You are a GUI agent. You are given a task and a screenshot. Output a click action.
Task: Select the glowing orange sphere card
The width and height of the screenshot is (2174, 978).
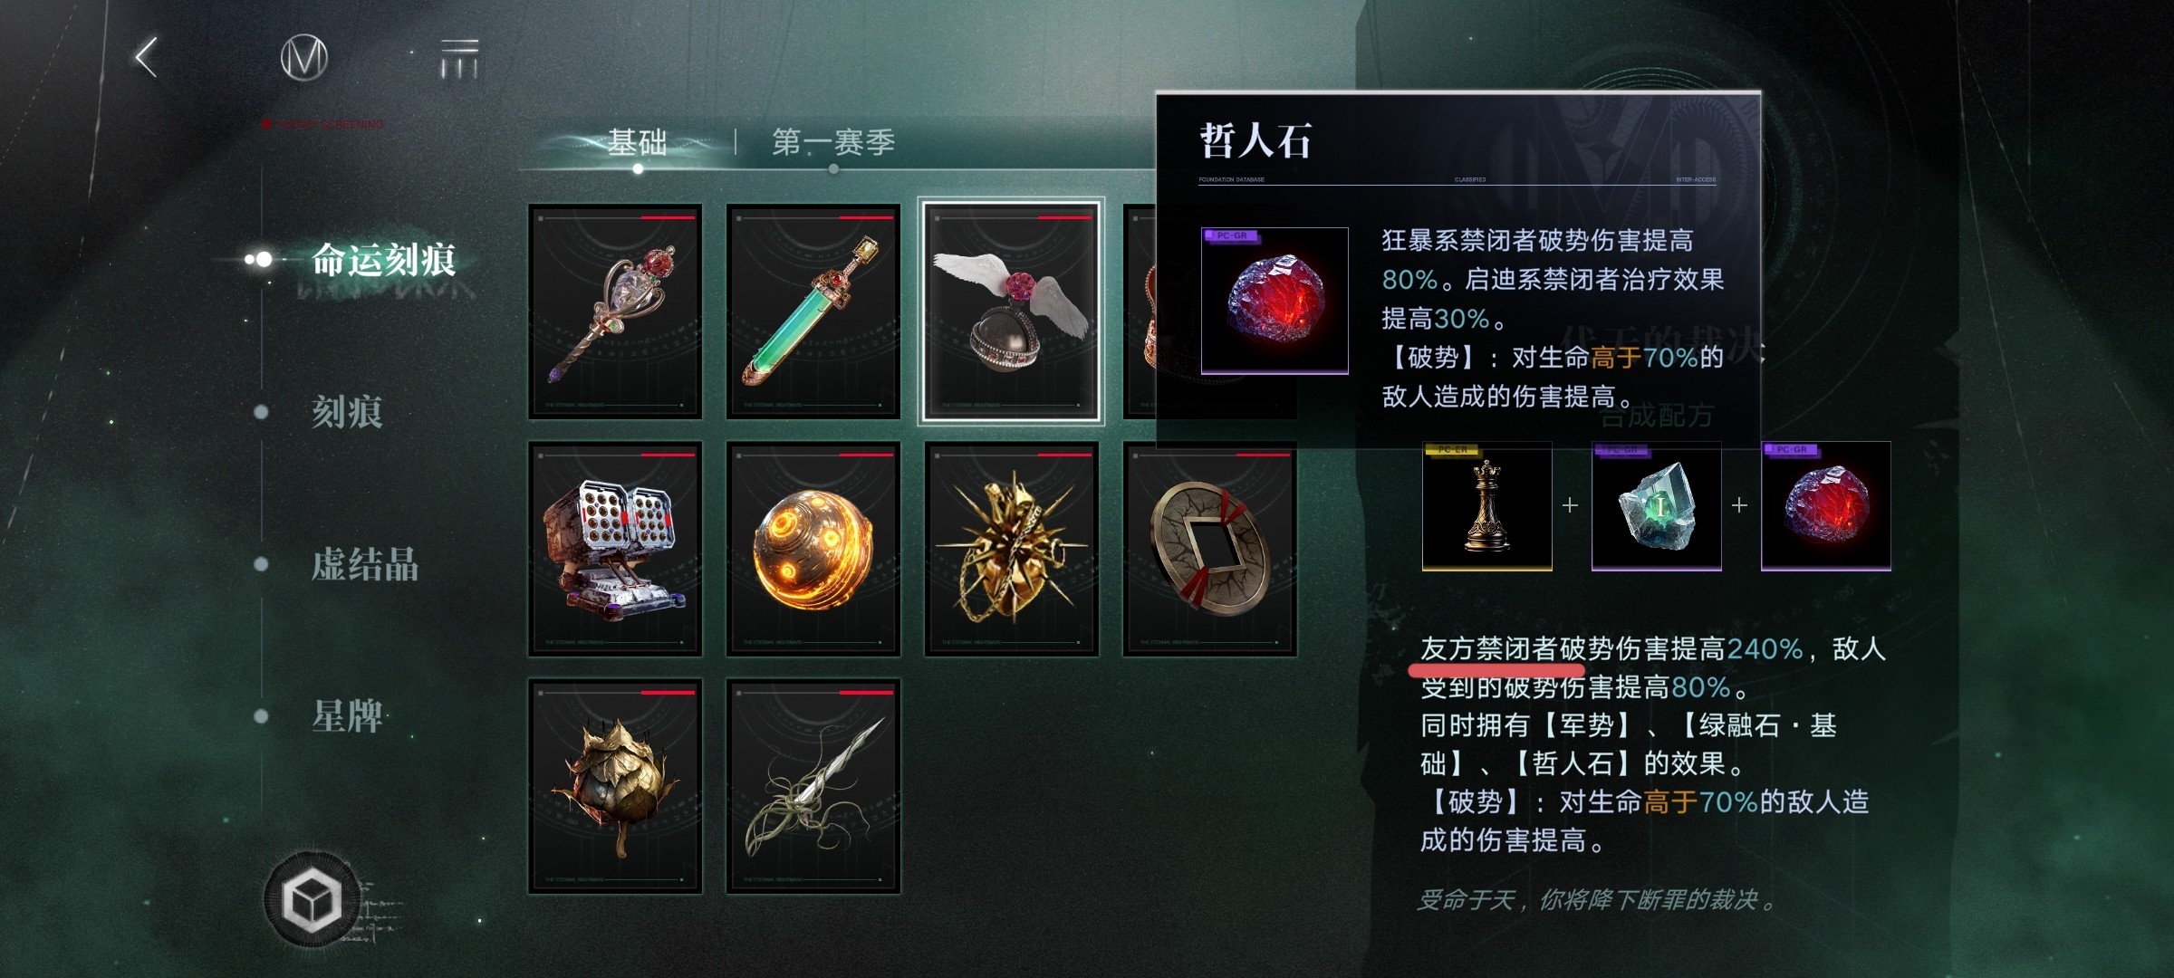pyautogui.click(x=813, y=549)
